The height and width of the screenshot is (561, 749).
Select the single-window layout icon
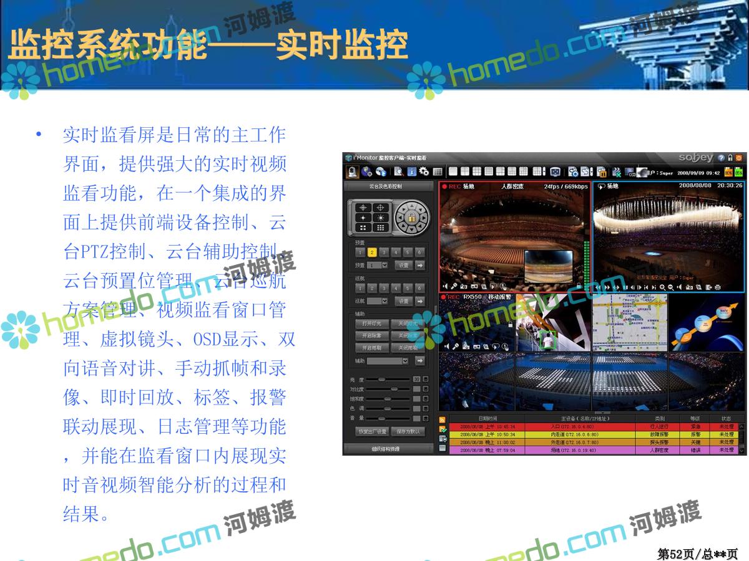pyautogui.click(x=453, y=172)
